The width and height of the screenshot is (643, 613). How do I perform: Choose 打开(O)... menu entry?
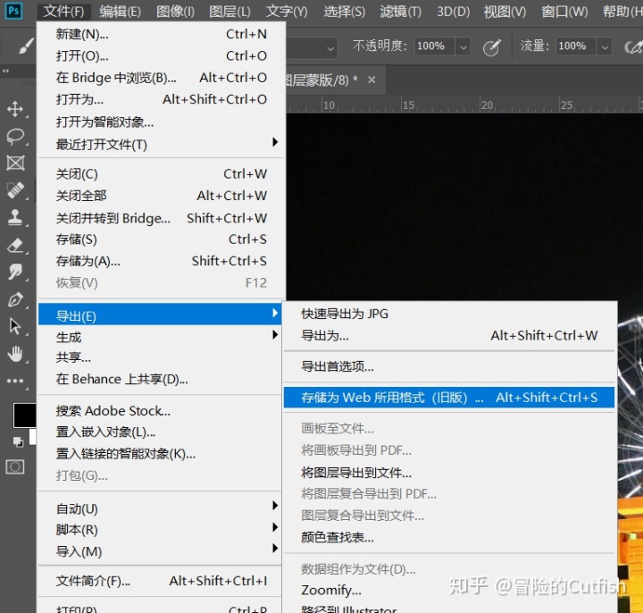point(161,55)
